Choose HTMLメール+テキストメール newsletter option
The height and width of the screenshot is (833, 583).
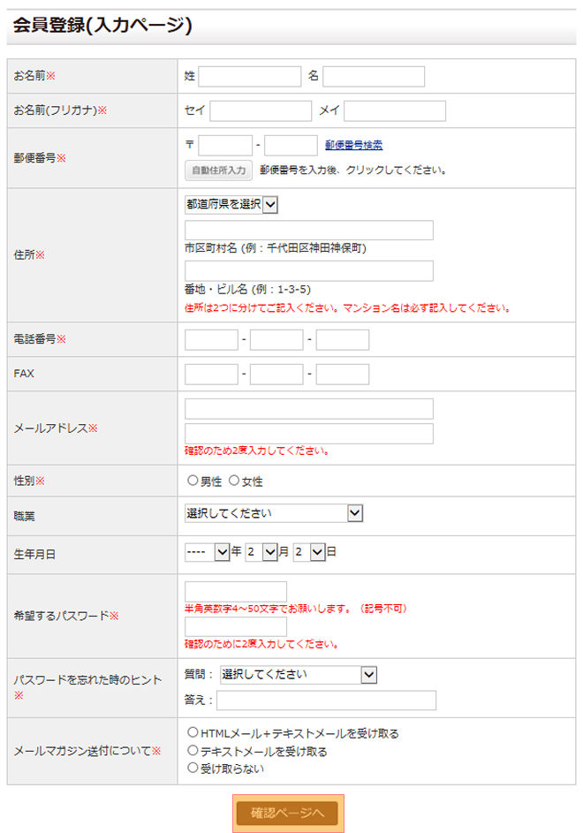193,732
